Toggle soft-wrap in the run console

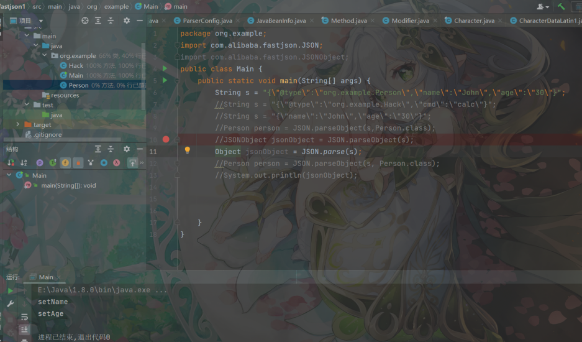(24, 317)
